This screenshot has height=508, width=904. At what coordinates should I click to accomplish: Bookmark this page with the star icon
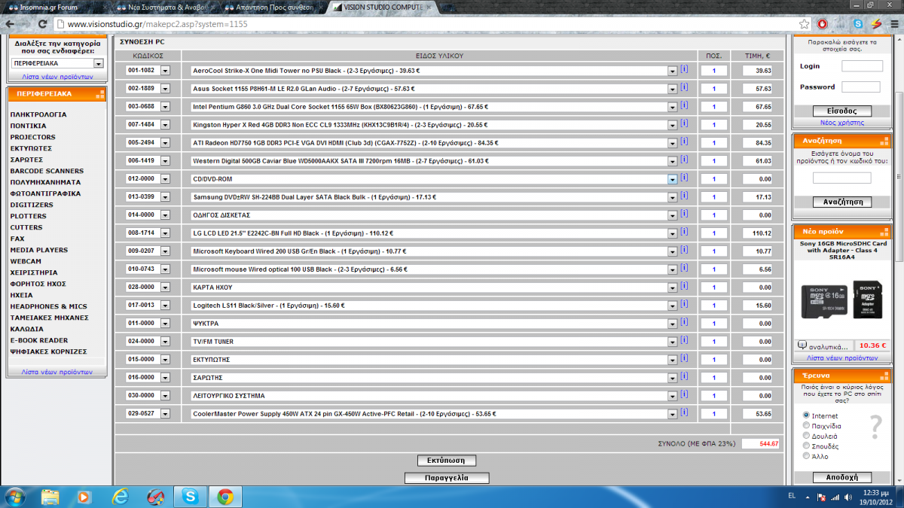click(805, 24)
